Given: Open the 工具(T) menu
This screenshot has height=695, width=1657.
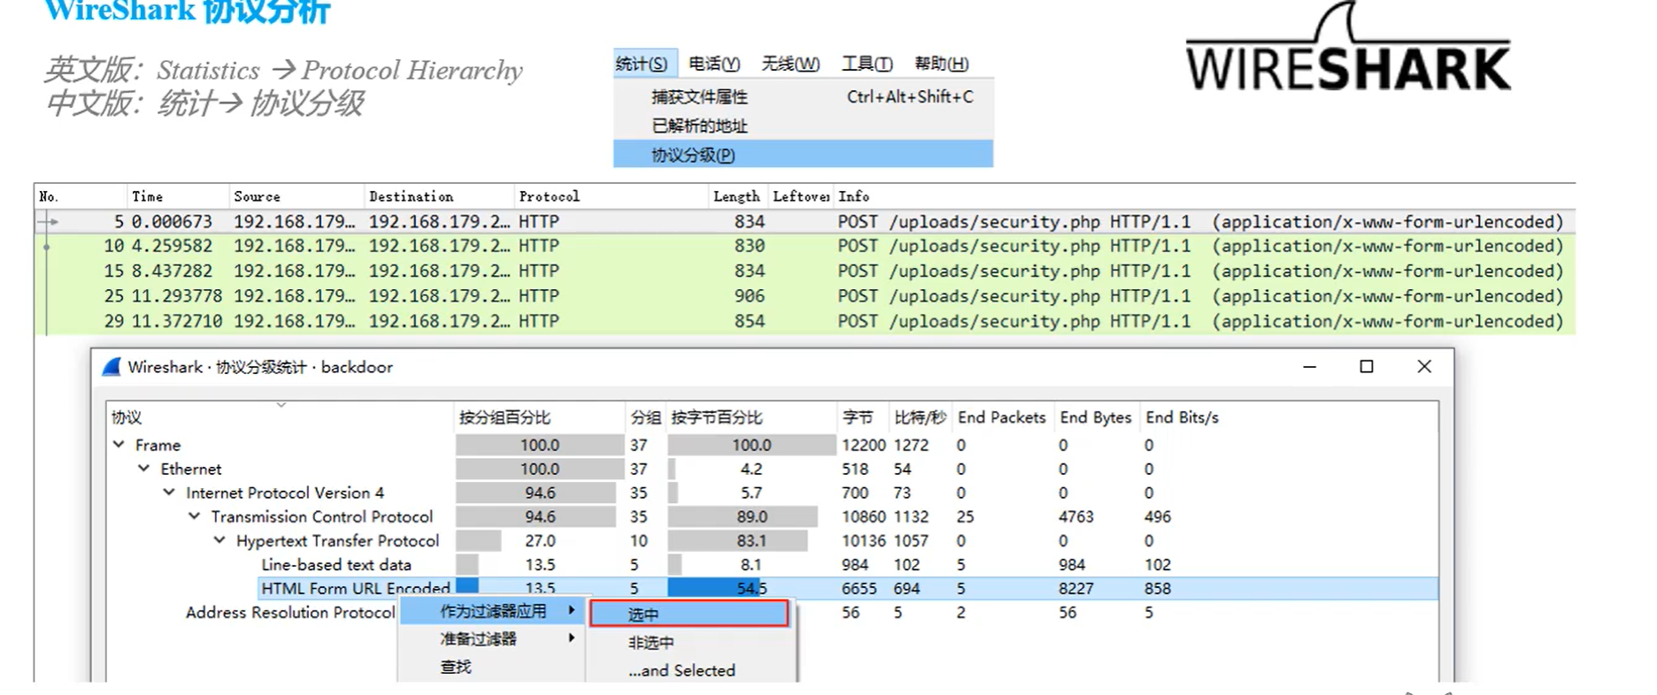Looking at the screenshot, I should click(x=867, y=64).
